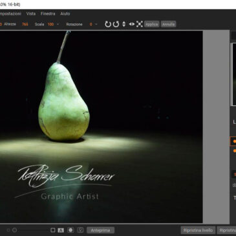Edit the Scala value 100
This screenshot has height=236, width=236.
point(50,25)
